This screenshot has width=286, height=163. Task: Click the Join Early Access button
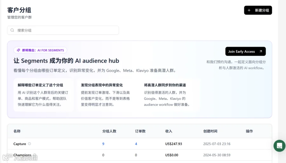pyautogui.click(x=246, y=51)
